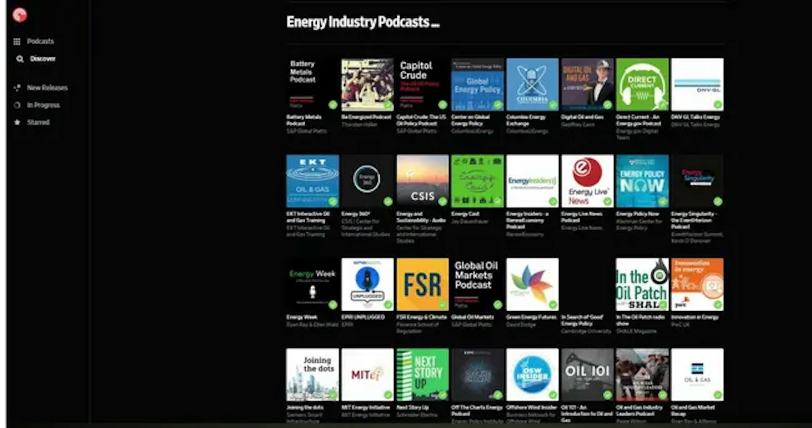Click author text 'Florence School of Regulation'

coord(417,328)
